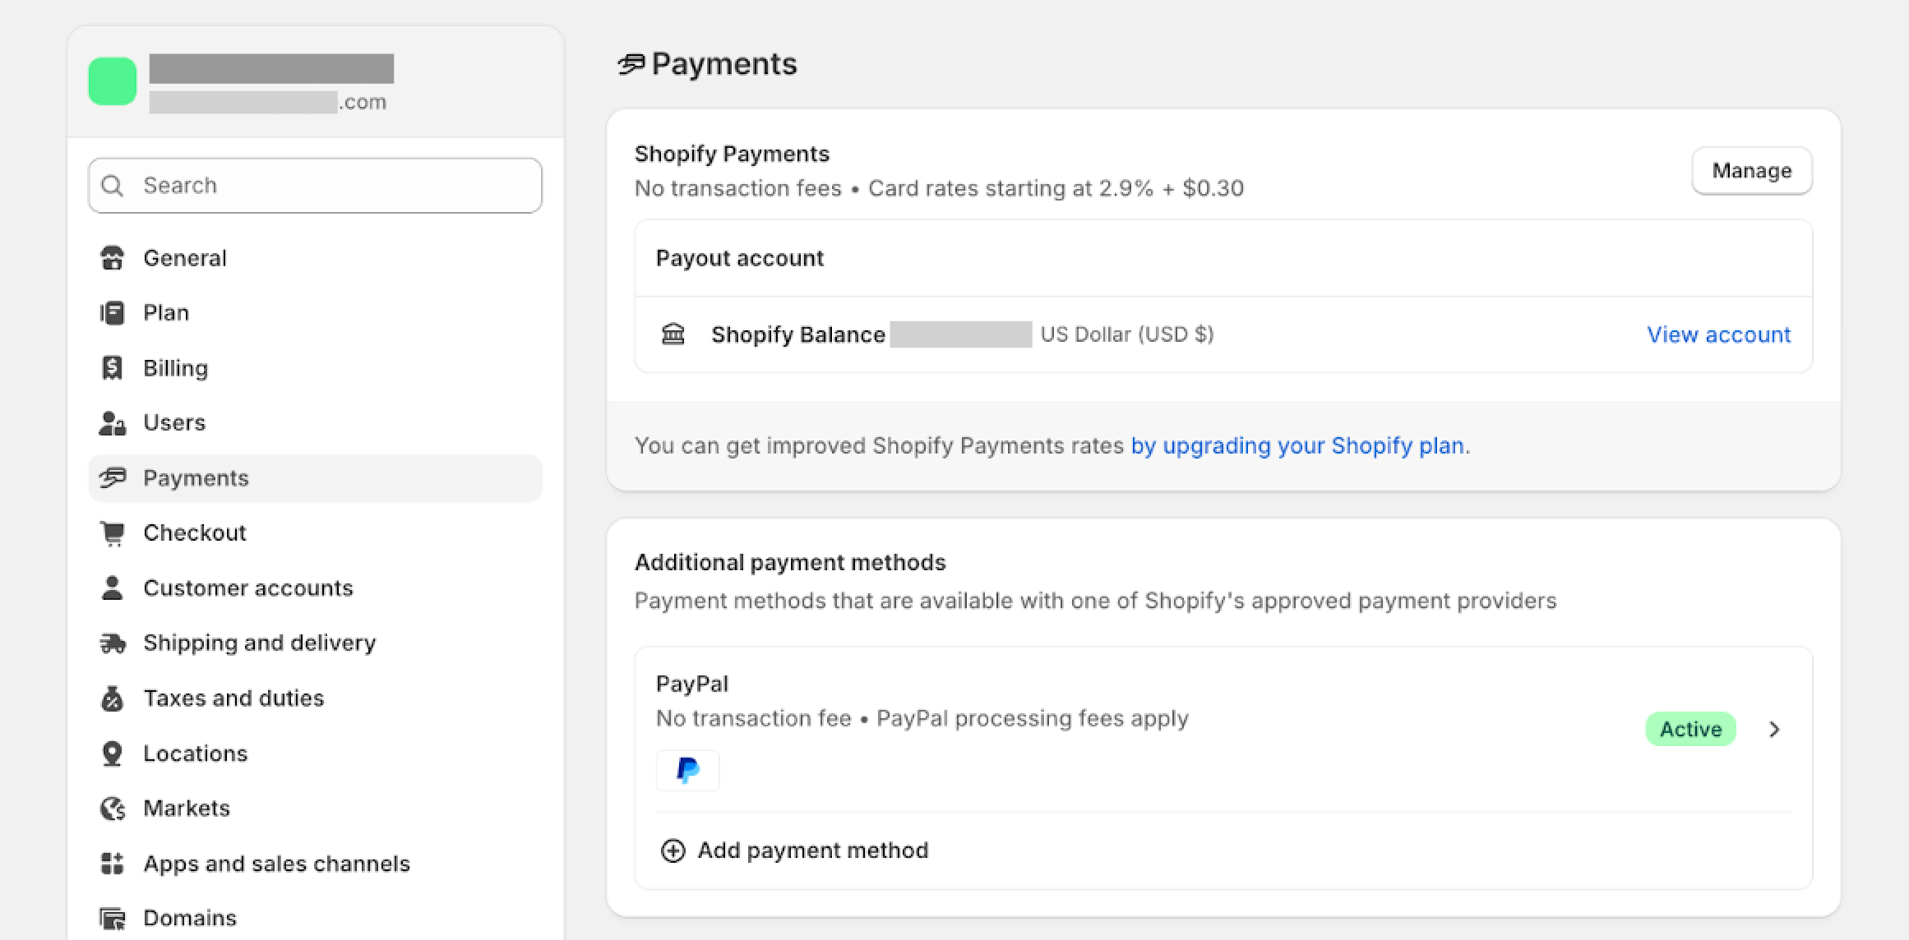The height and width of the screenshot is (940, 1909).
Task: Expand PayPal details with the chevron
Action: [1775, 729]
